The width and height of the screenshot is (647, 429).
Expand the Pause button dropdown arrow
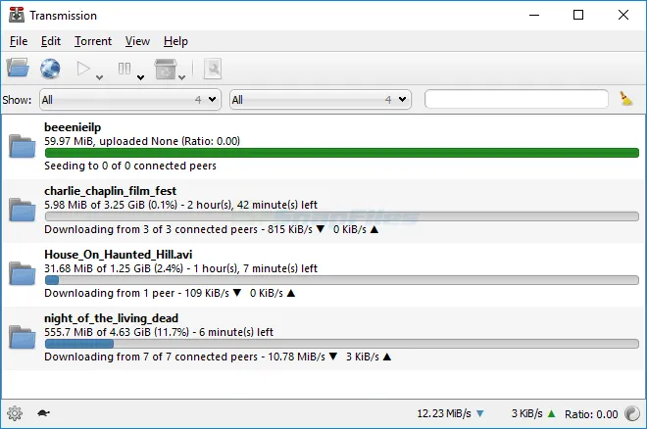point(141,77)
